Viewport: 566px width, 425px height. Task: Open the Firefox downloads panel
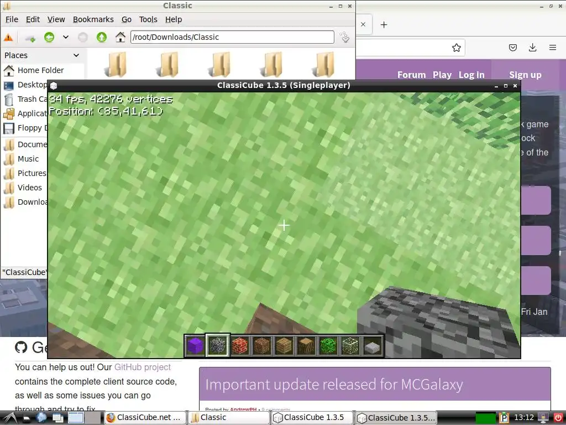(532, 48)
